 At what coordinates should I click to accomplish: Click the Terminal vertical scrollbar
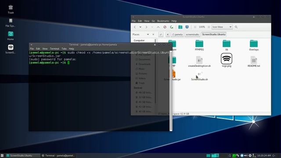[x=171, y=91]
